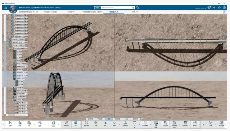
Task: Select yz 平面 in the tree
Action: click(19, 55)
